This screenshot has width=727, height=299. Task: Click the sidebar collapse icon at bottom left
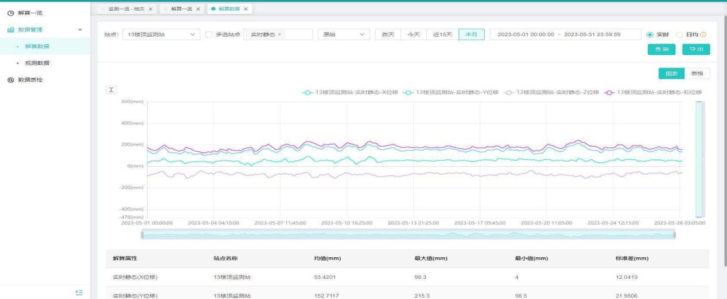pyautogui.click(x=80, y=292)
